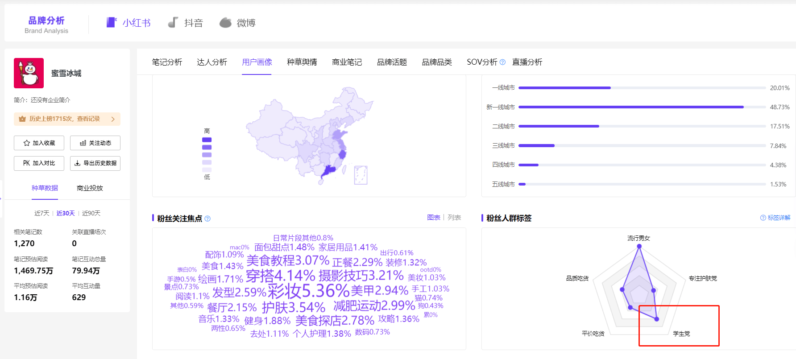Open the 直播分析 tab
Image resolution: width=796 pixels, height=359 pixels.
[527, 62]
